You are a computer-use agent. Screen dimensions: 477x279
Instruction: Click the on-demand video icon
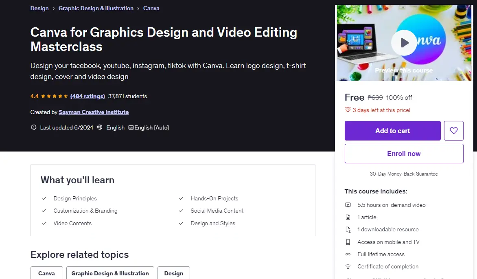[348, 205]
